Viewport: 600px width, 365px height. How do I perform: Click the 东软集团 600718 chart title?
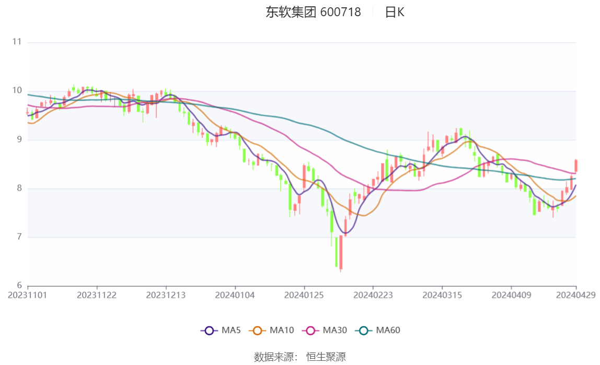[314, 12]
